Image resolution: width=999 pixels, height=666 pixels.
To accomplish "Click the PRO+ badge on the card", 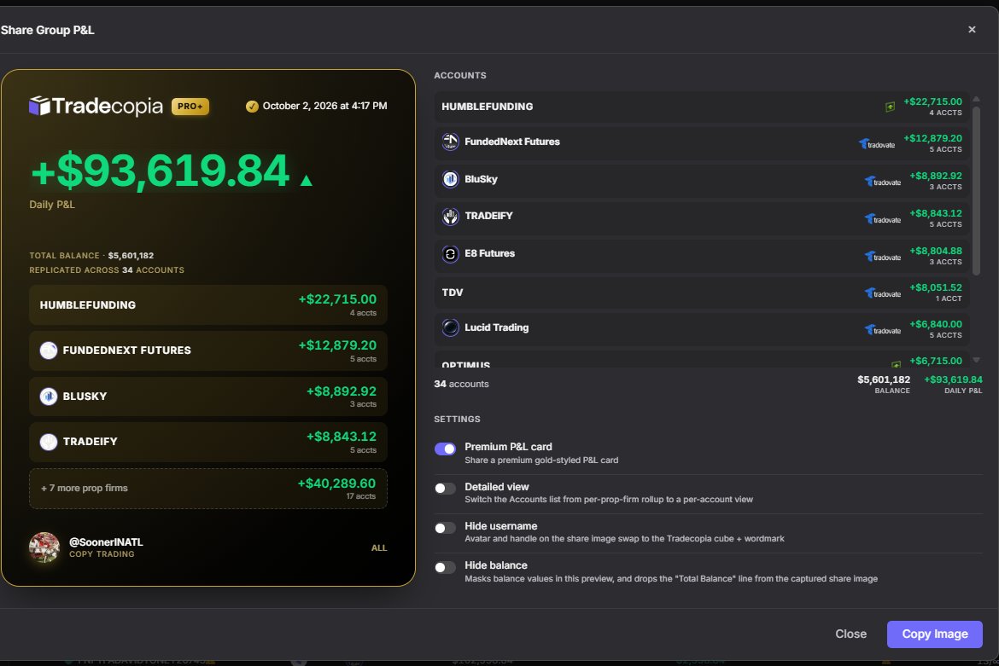I will [x=190, y=107].
